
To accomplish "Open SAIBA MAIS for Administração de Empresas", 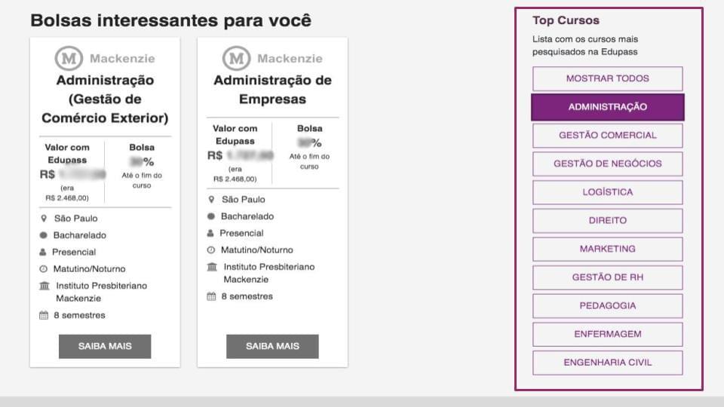I will [x=272, y=346].
